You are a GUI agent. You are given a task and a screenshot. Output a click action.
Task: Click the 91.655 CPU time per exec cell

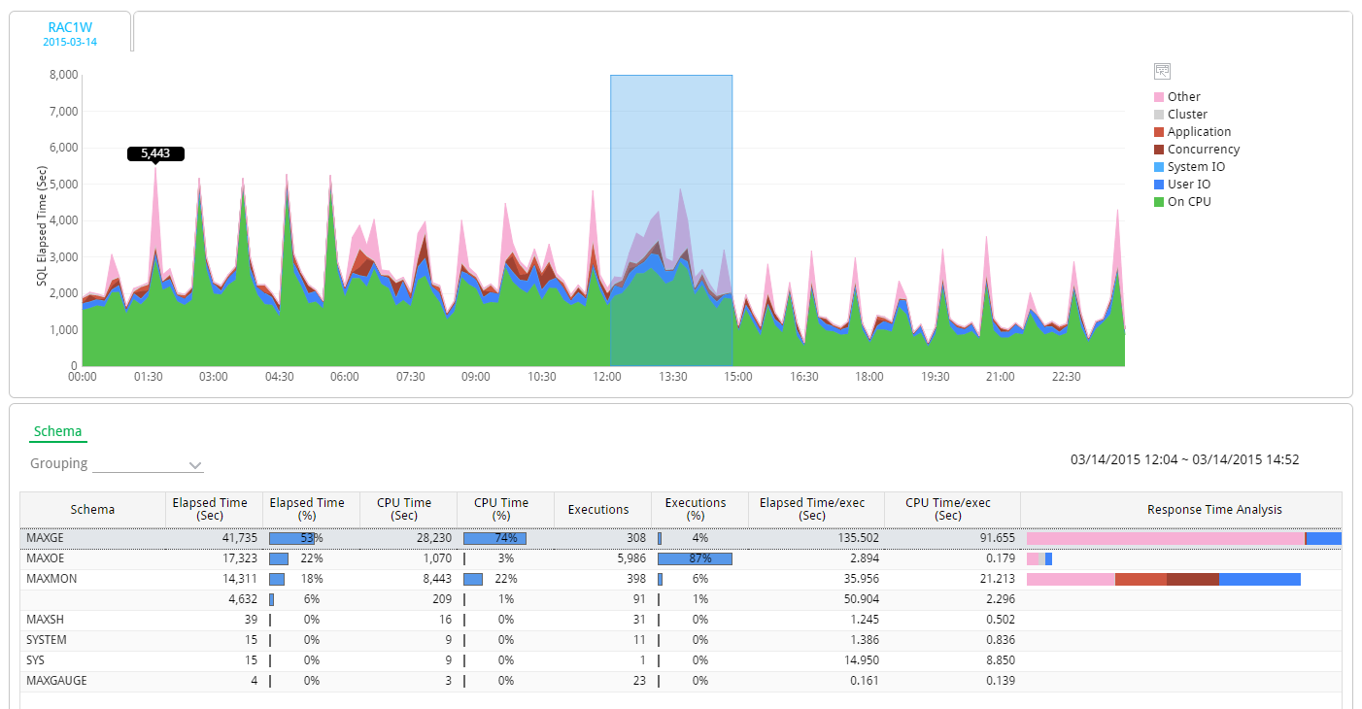click(x=953, y=538)
